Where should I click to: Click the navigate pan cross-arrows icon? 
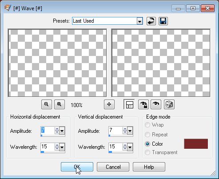tap(109, 104)
